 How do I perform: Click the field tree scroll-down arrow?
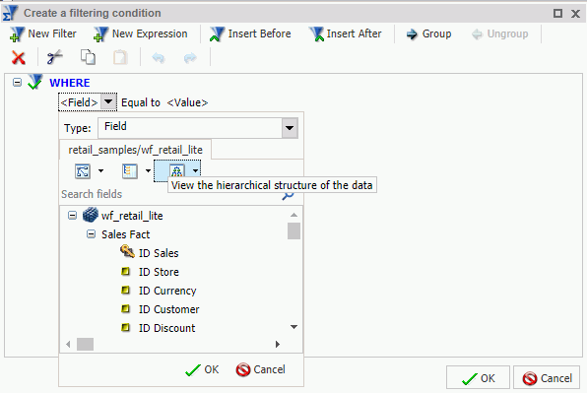[293, 327]
